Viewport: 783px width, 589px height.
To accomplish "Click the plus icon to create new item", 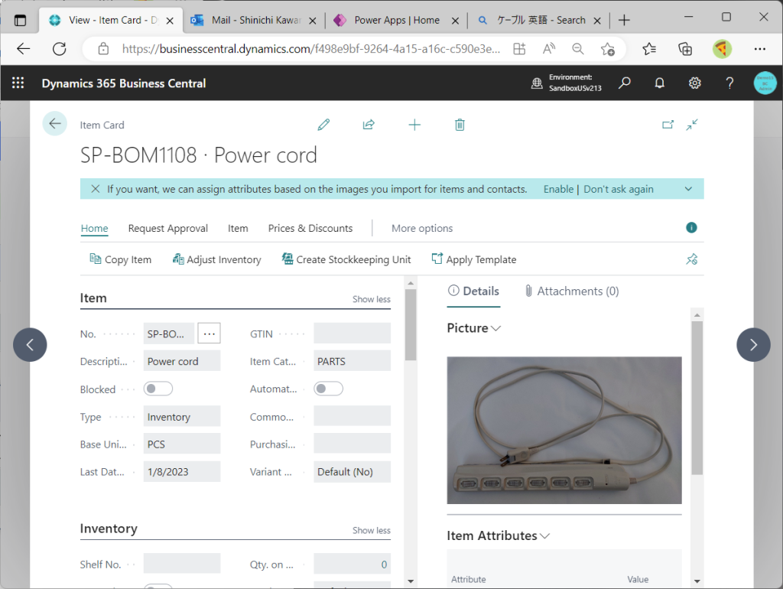I will 414,125.
